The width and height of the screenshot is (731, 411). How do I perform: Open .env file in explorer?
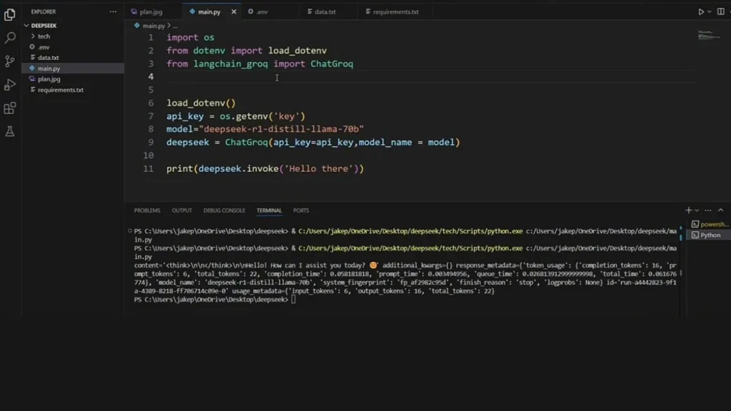point(44,47)
